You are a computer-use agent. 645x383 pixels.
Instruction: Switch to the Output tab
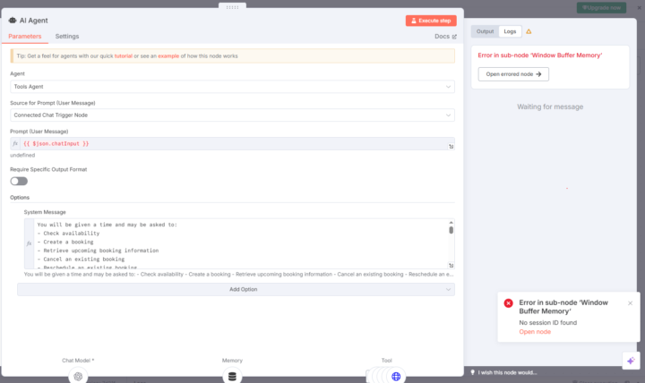pyautogui.click(x=485, y=31)
